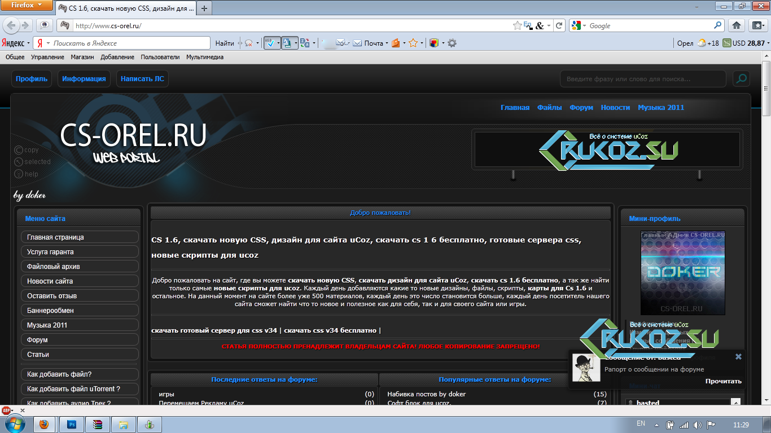Open the Добавление menu

[x=117, y=57]
